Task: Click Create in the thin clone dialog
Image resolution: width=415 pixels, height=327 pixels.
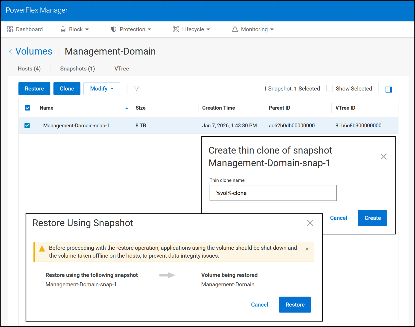Action: 373,218
